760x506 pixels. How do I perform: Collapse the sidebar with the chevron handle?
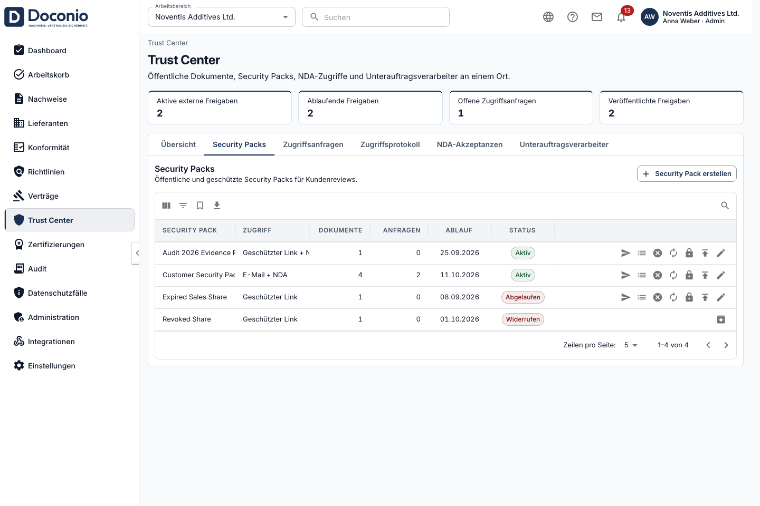136,253
